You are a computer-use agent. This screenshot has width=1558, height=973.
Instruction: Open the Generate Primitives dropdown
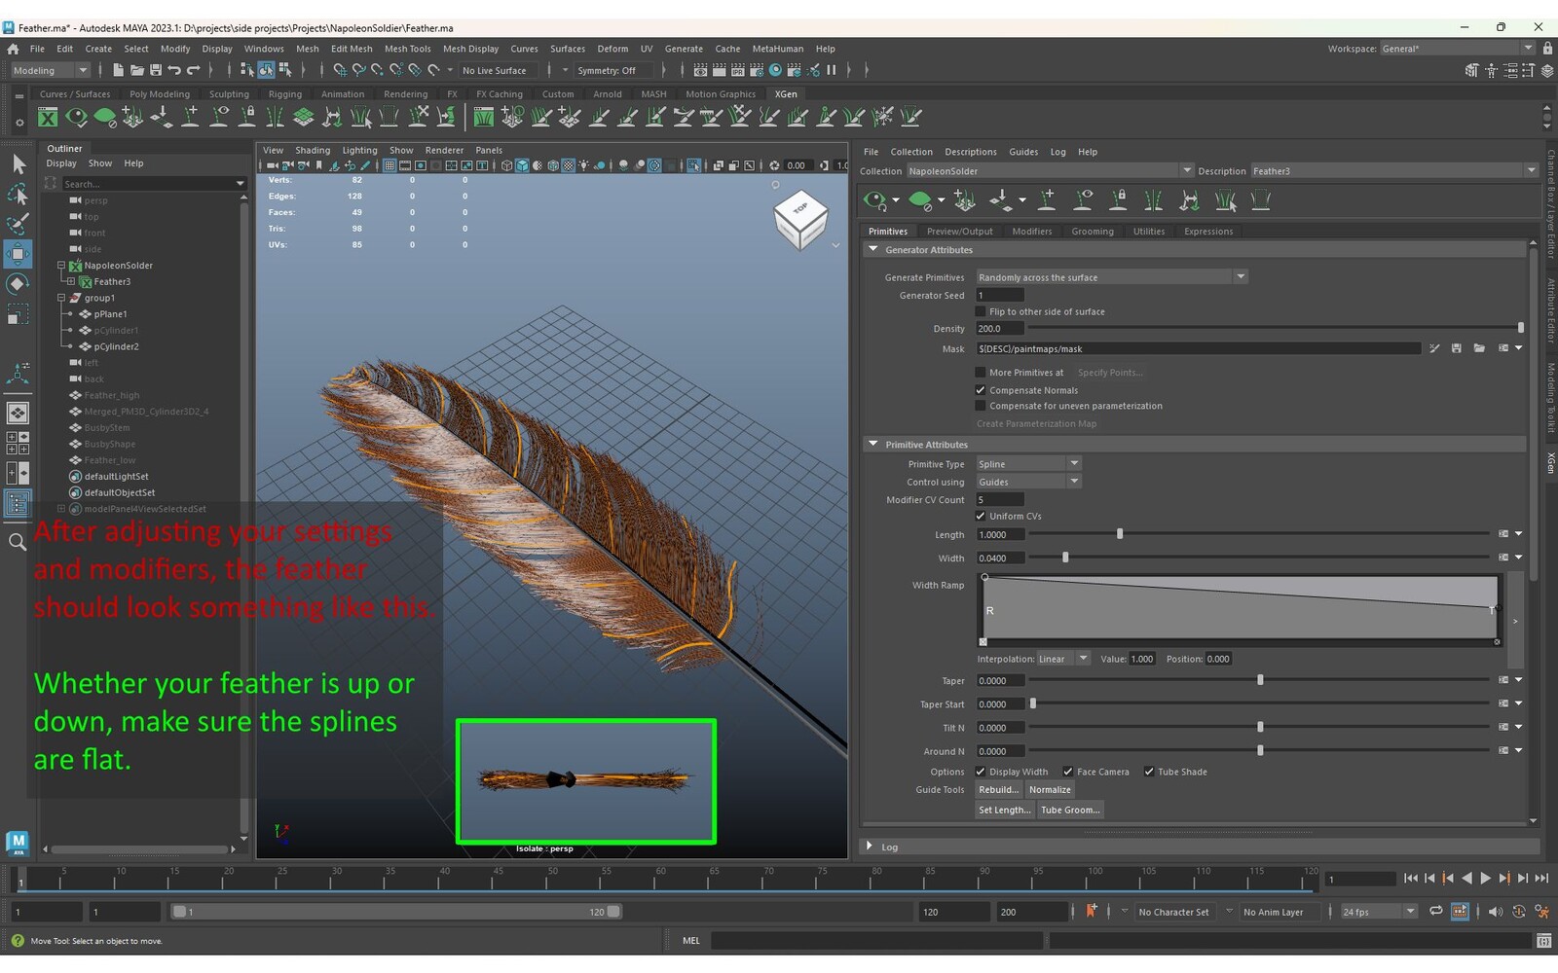1111,277
